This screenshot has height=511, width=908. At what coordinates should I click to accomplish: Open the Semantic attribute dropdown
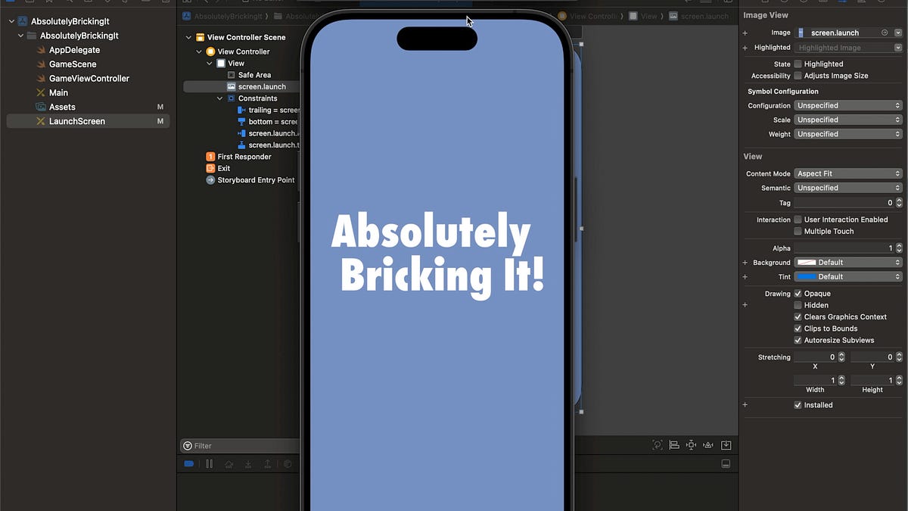tap(847, 188)
